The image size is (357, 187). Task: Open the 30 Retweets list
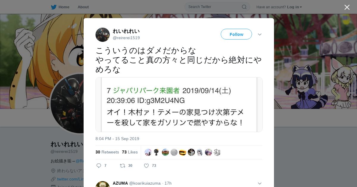tap(107, 152)
